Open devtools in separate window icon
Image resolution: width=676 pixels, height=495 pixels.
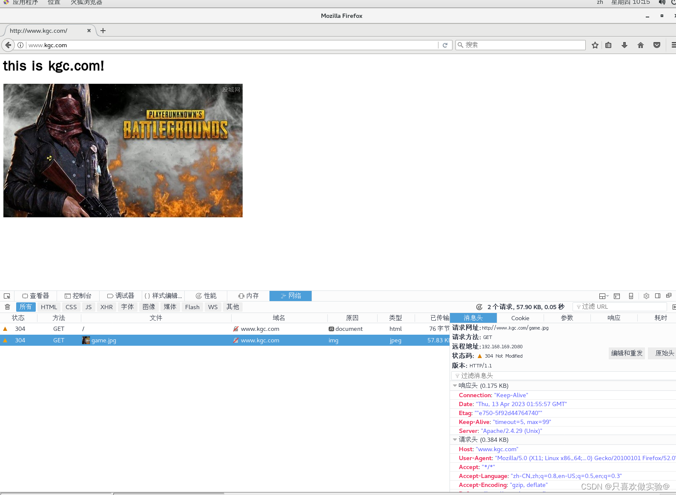pos(669,296)
